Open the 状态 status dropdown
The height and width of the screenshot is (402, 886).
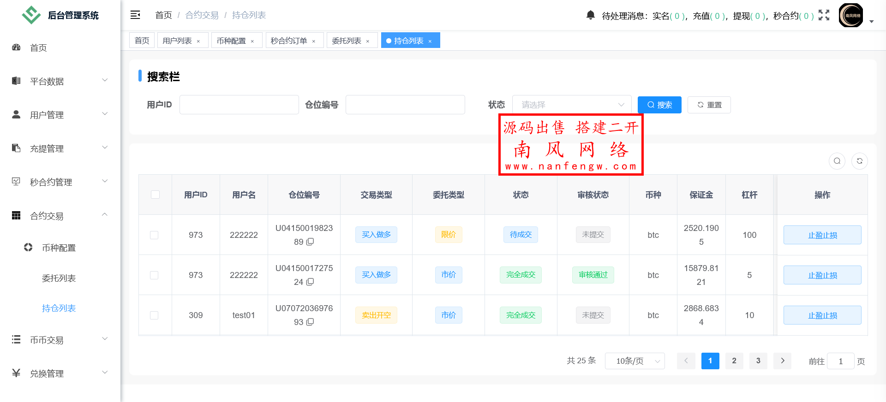coord(571,105)
